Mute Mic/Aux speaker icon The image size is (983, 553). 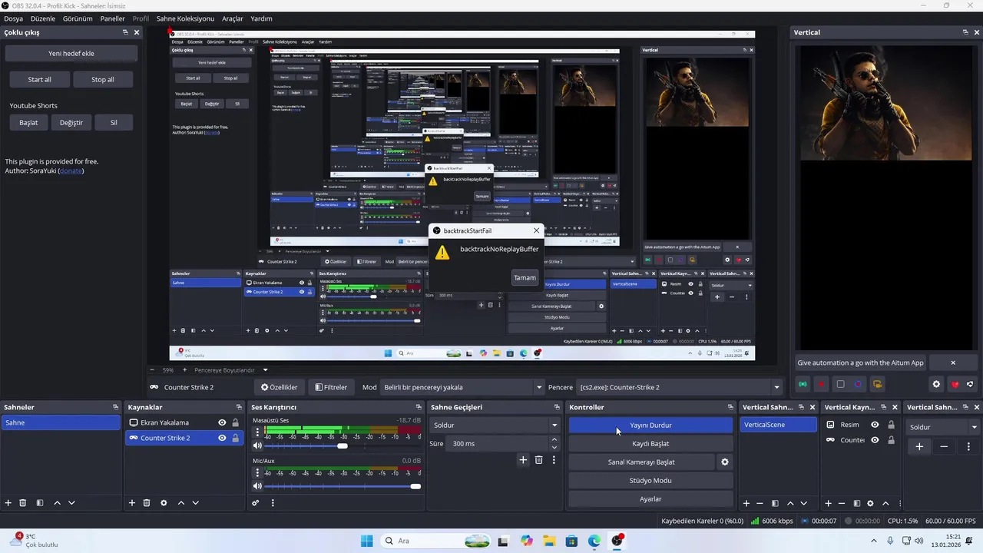tap(257, 486)
